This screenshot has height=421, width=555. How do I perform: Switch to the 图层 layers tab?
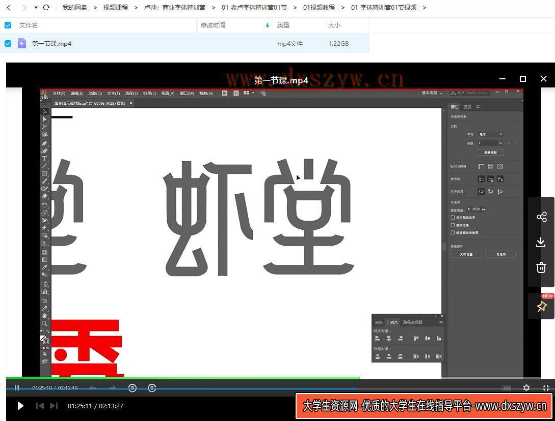[x=467, y=107]
